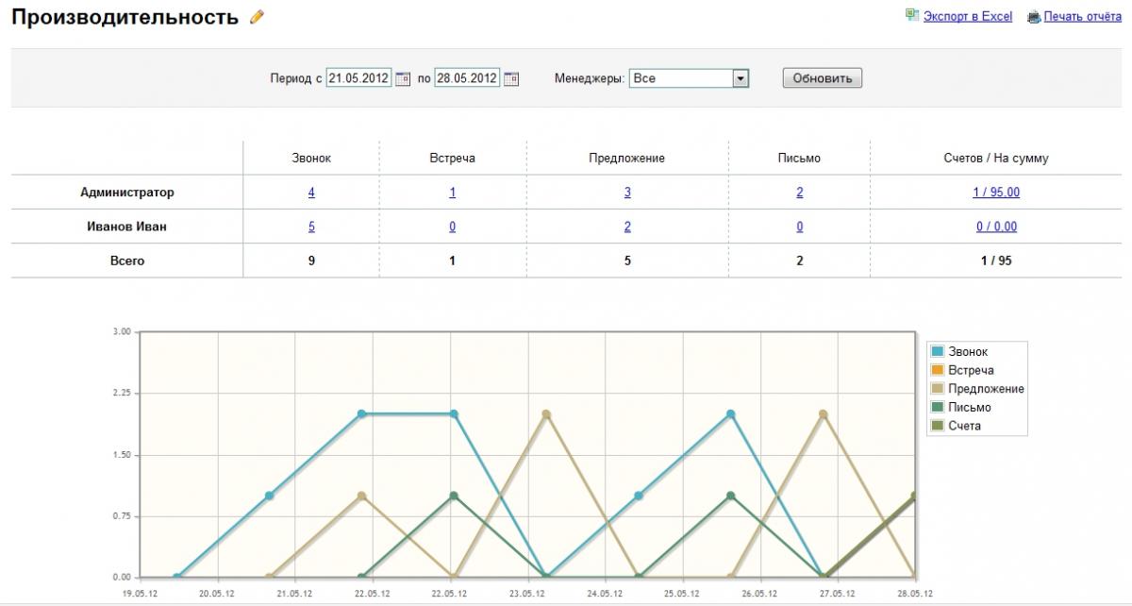Open Иванов Иван's calls count link
Viewport: 1132px width, 606px height.
tap(311, 227)
